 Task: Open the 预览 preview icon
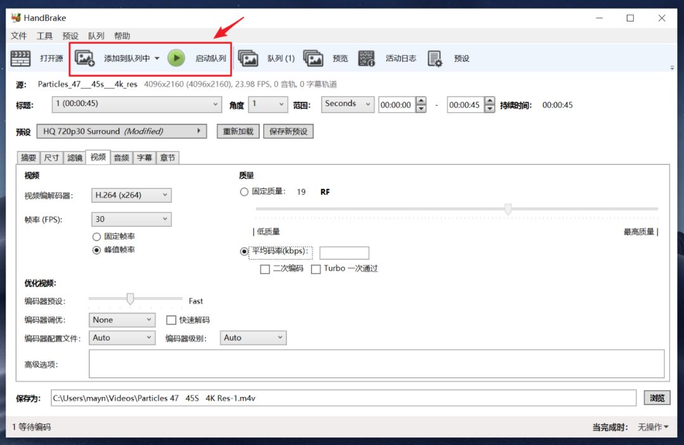313,58
